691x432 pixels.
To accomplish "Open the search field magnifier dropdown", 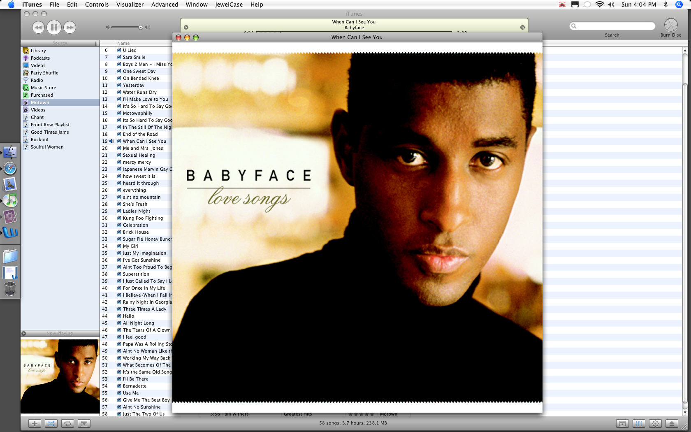I will point(574,26).
